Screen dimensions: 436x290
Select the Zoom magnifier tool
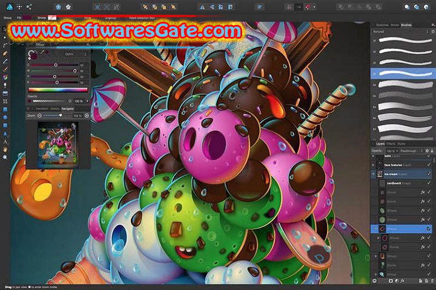tap(5, 157)
